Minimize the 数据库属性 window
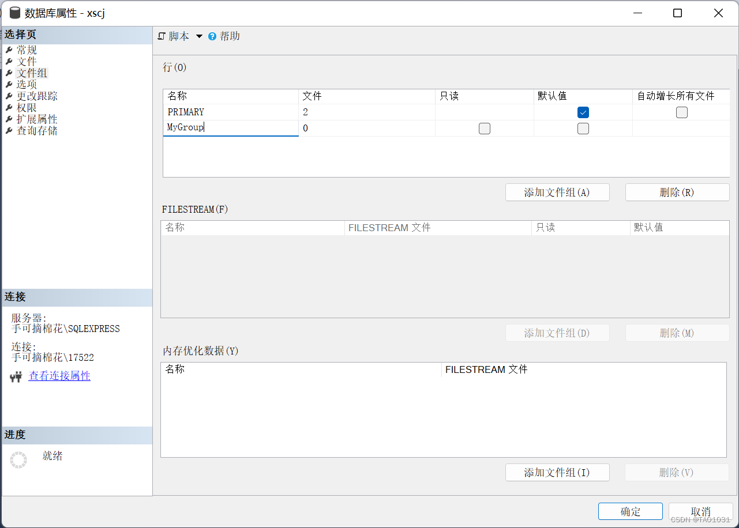This screenshot has width=739, height=528. 637,13
